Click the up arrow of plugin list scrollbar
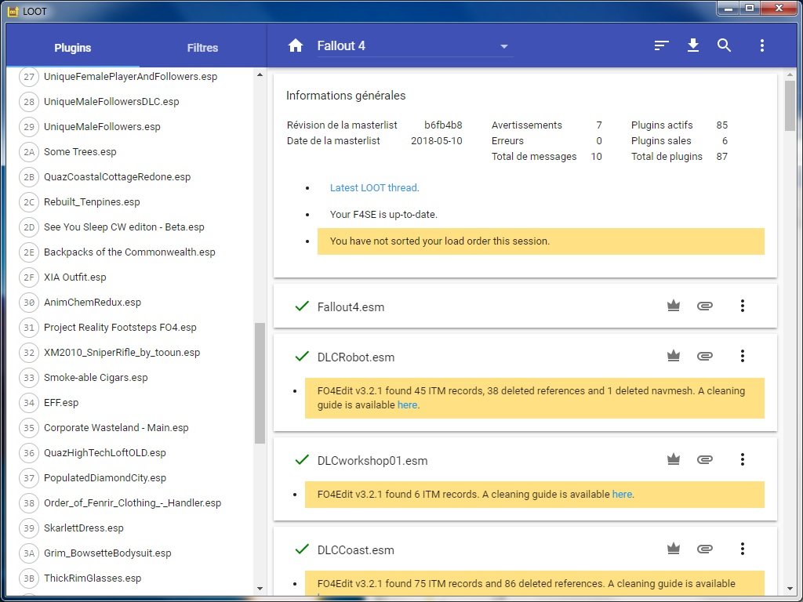This screenshot has height=602, width=803. (x=260, y=74)
